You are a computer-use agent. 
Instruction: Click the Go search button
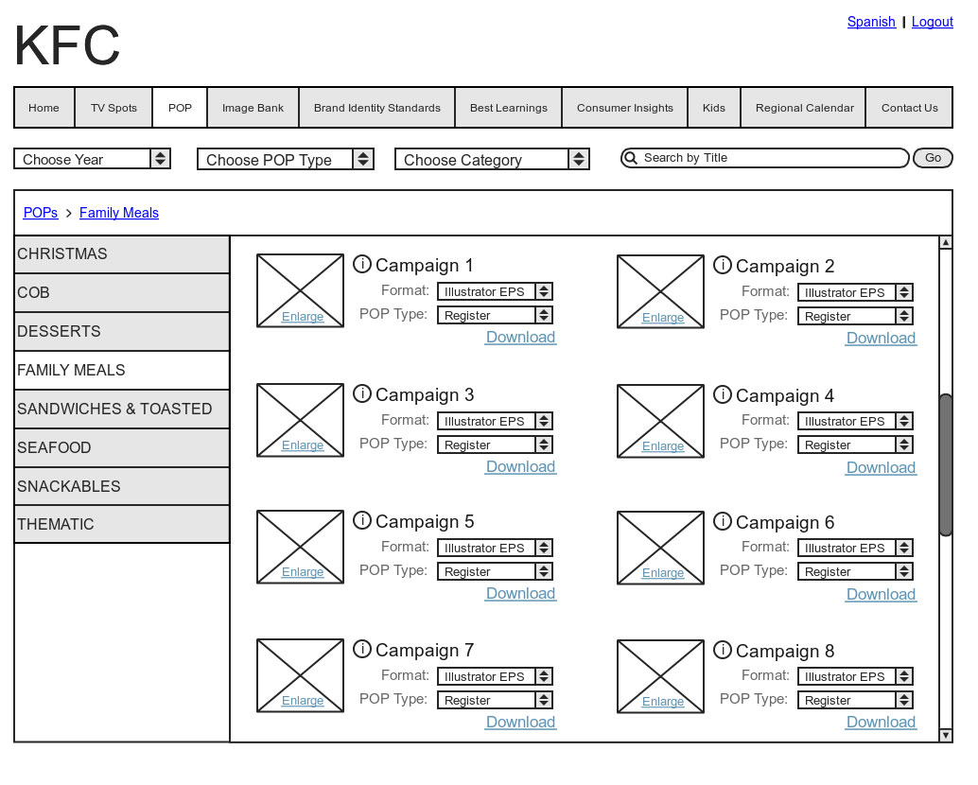(934, 158)
